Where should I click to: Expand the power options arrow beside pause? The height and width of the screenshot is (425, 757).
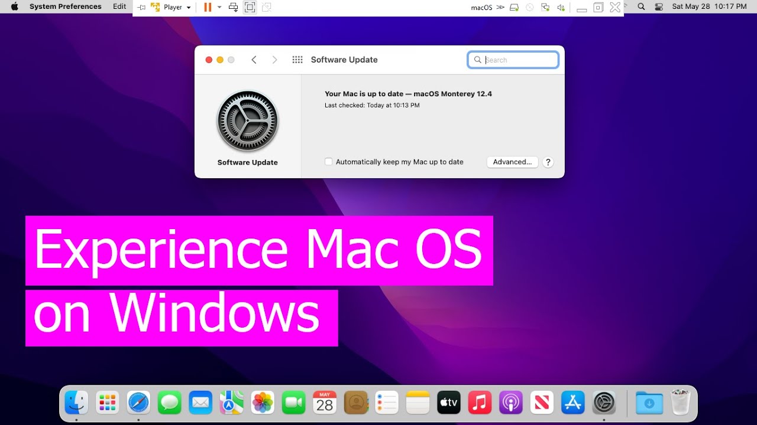point(219,7)
